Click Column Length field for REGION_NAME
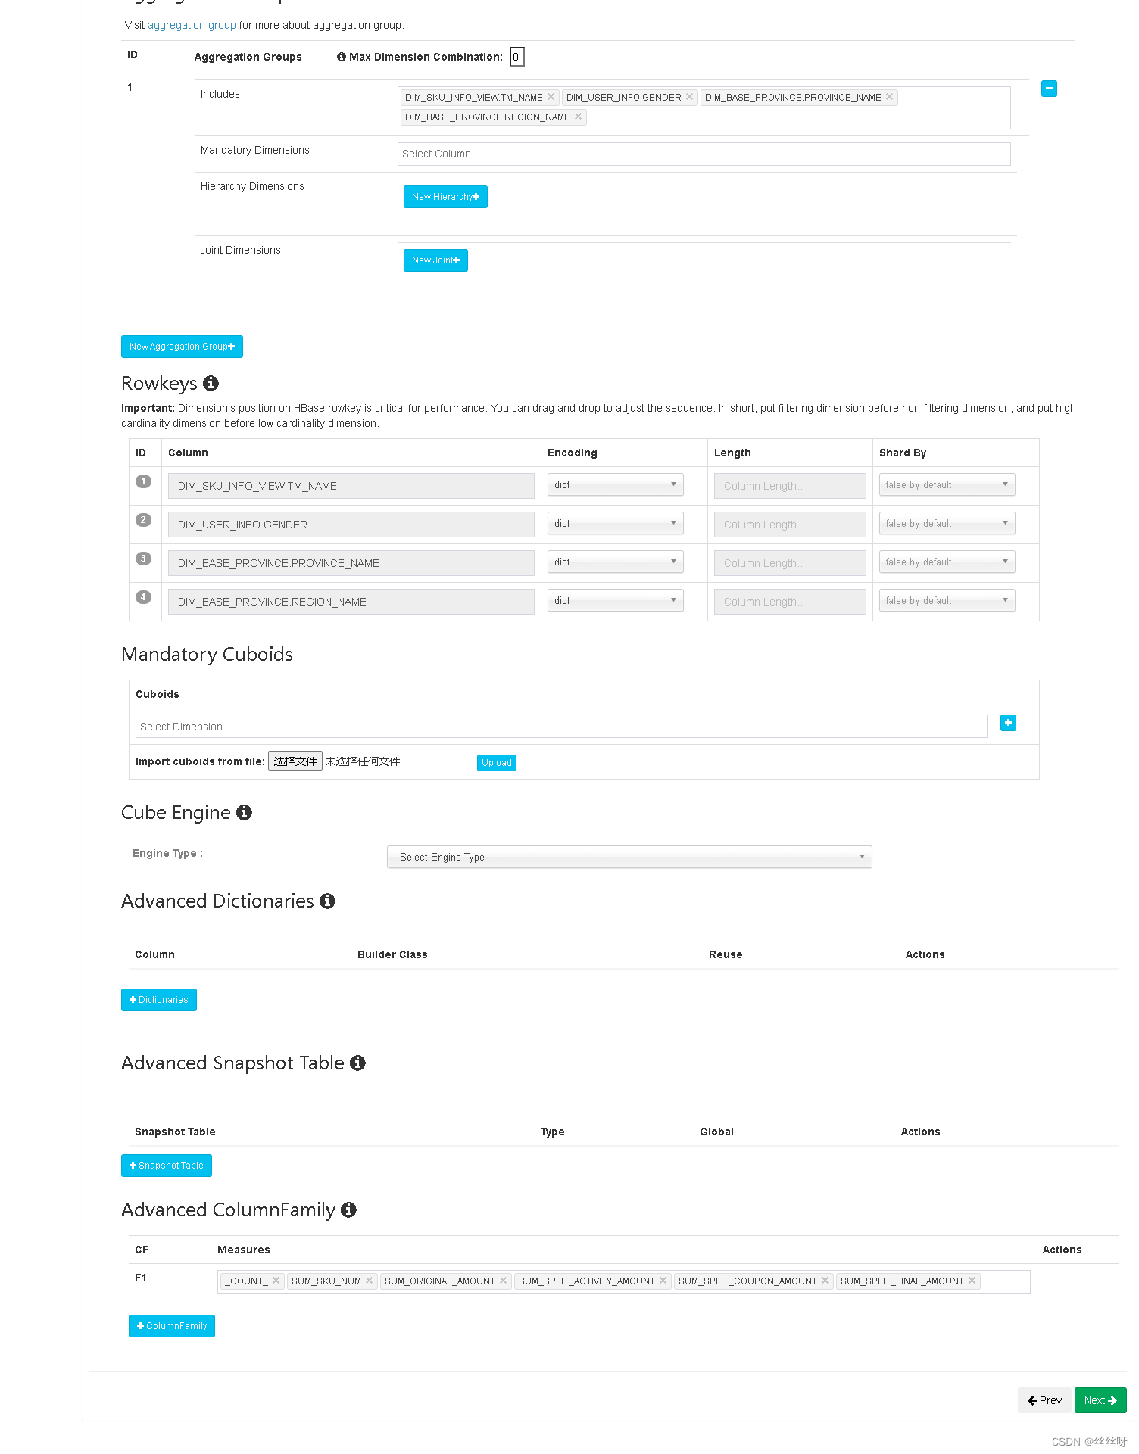 tap(790, 602)
